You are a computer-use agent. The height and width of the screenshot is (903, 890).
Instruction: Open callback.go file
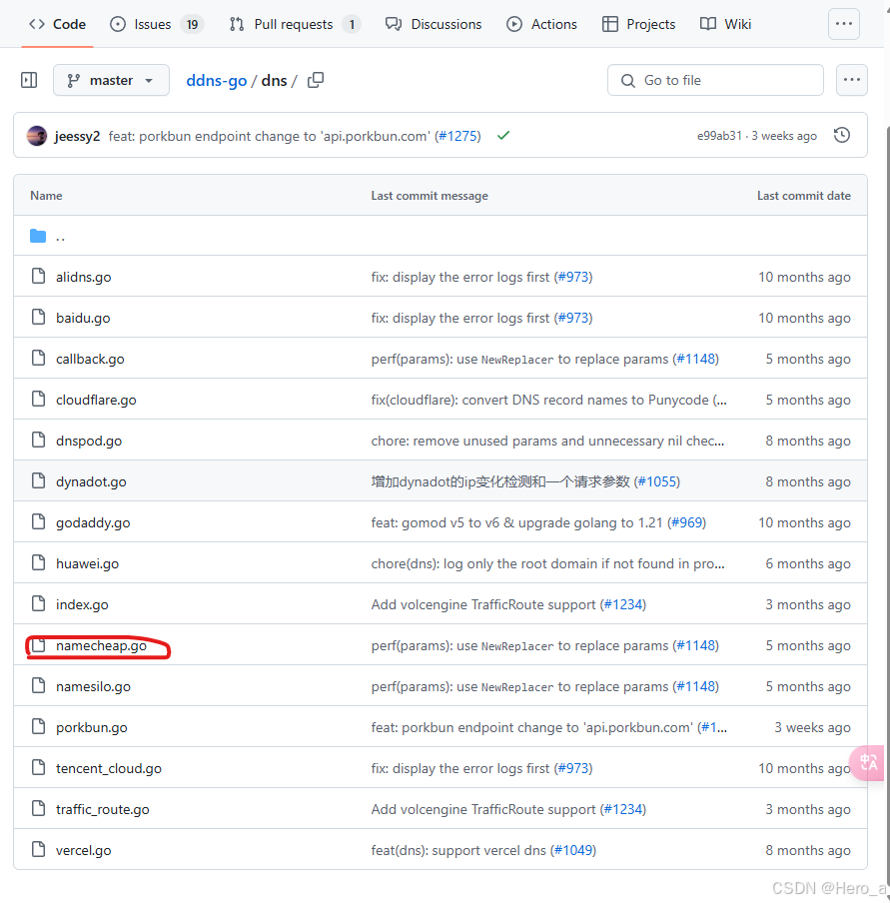[x=90, y=359]
